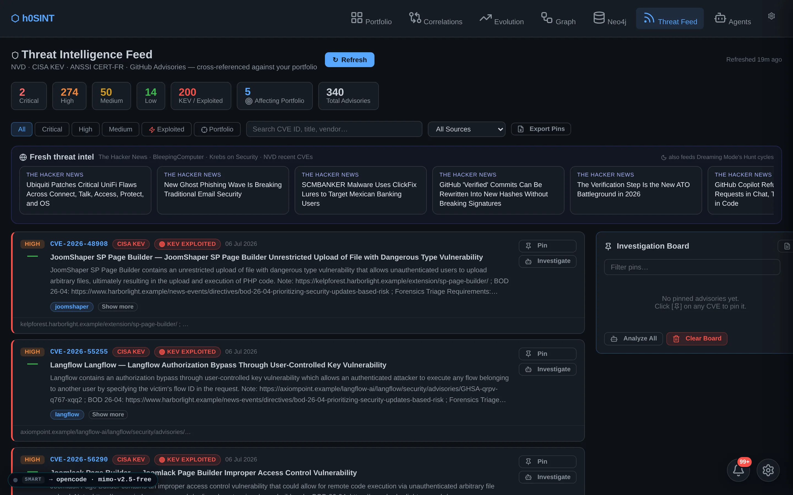Select the KEV / Exploited stat card

point(200,96)
